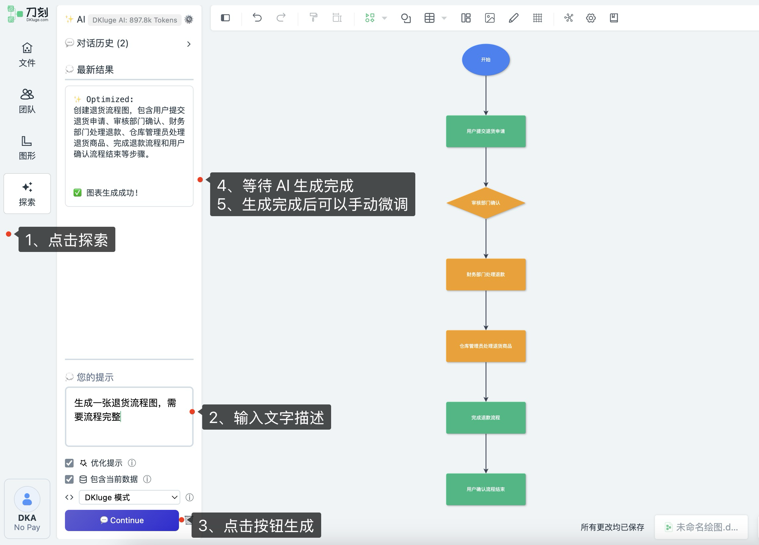The image size is (759, 545).
Task: Open the table tool dropdown arrow
Action: (x=444, y=18)
